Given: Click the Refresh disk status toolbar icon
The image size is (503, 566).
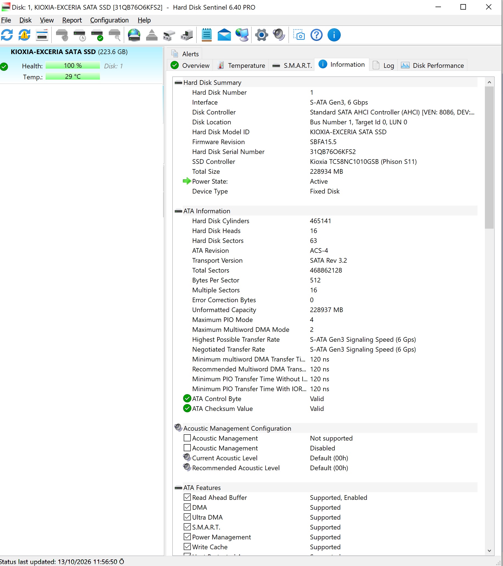Looking at the screenshot, I should pyautogui.click(x=7, y=35).
